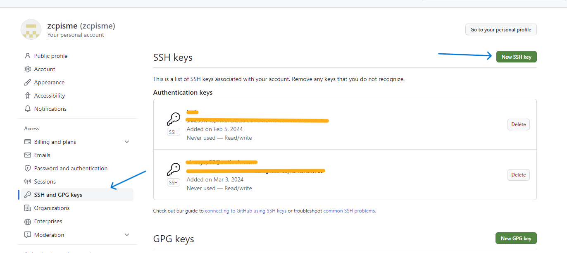The height and width of the screenshot is (253, 567).
Task: Click the Account gear icon
Action: [28, 69]
